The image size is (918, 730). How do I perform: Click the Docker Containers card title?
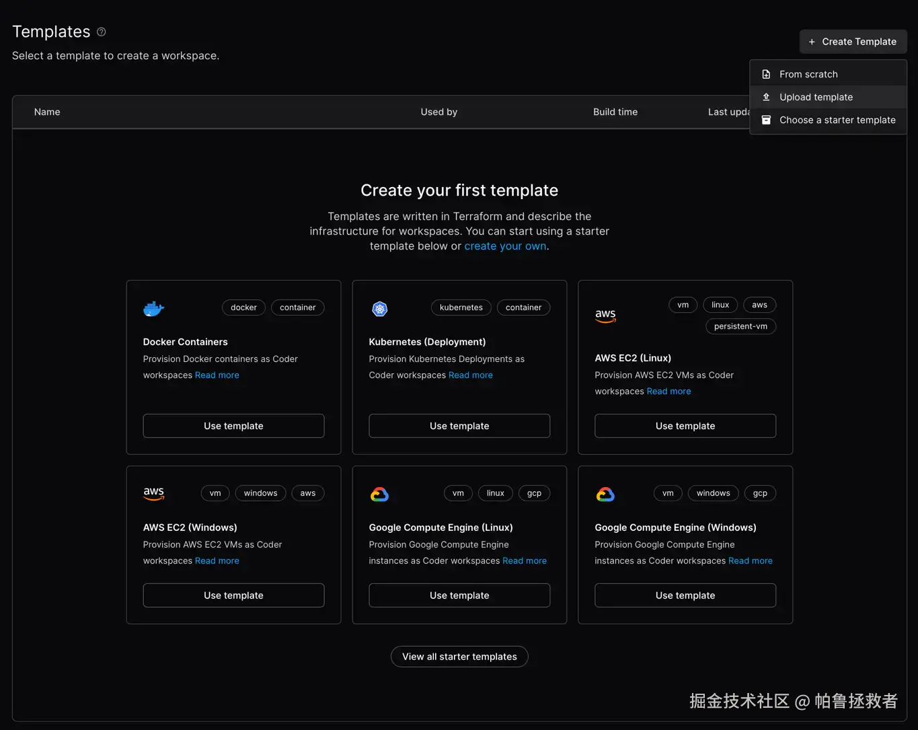point(186,342)
